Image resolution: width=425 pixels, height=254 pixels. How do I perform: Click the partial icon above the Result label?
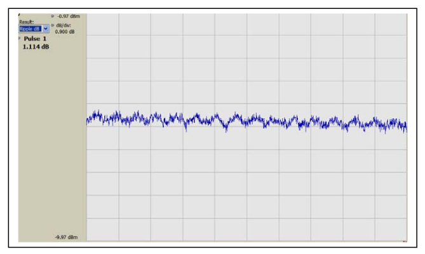click(x=20, y=15)
